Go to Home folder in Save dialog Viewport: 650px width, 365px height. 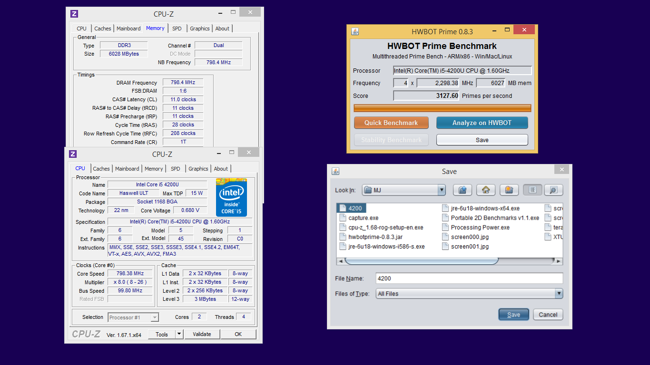[x=485, y=190]
